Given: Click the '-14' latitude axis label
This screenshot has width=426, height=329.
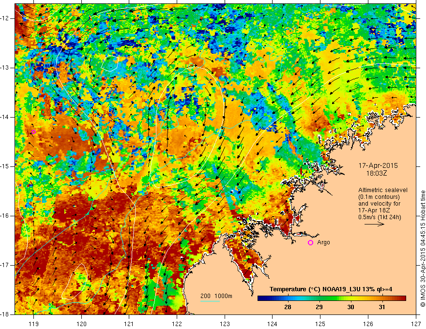Looking at the screenshot, I should pyautogui.click(x=5, y=117).
